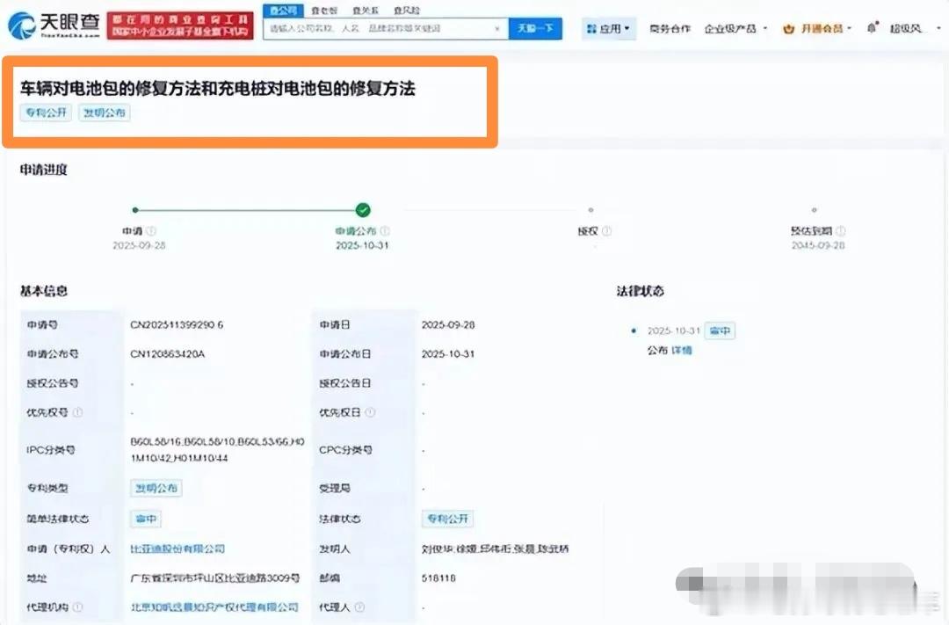
Task: Click the 发明公布 tag in 专利类型 row
Action: click(156, 488)
